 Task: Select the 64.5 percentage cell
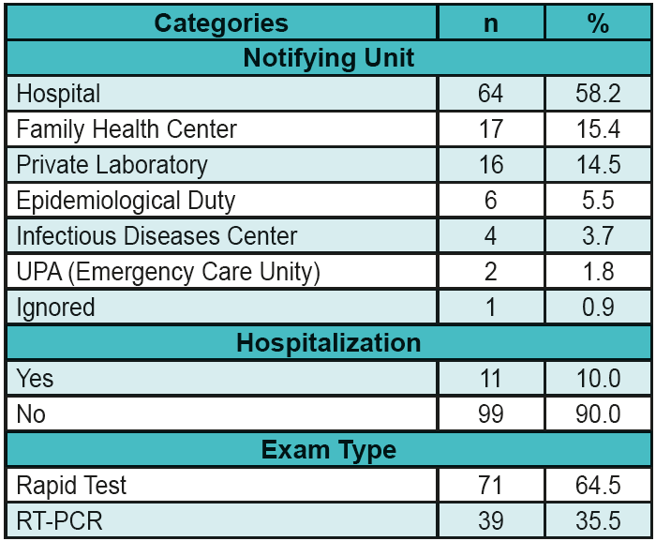(x=598, y=485)
